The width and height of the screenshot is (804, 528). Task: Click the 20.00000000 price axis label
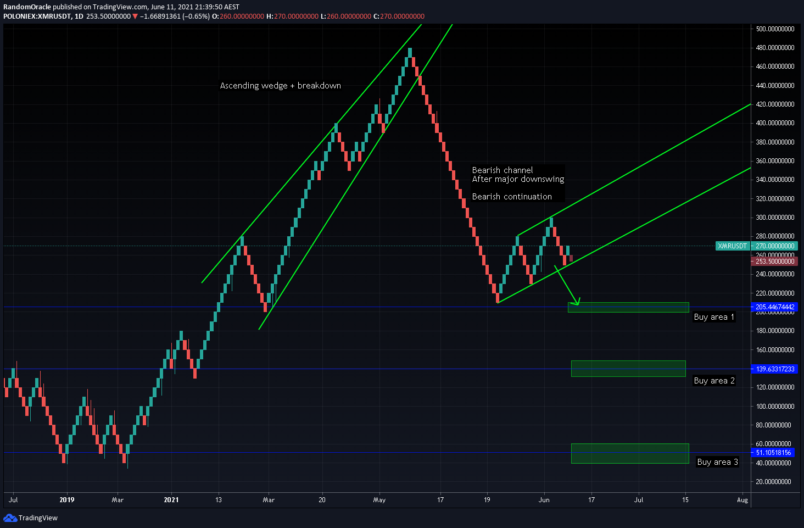pos(774,482)
